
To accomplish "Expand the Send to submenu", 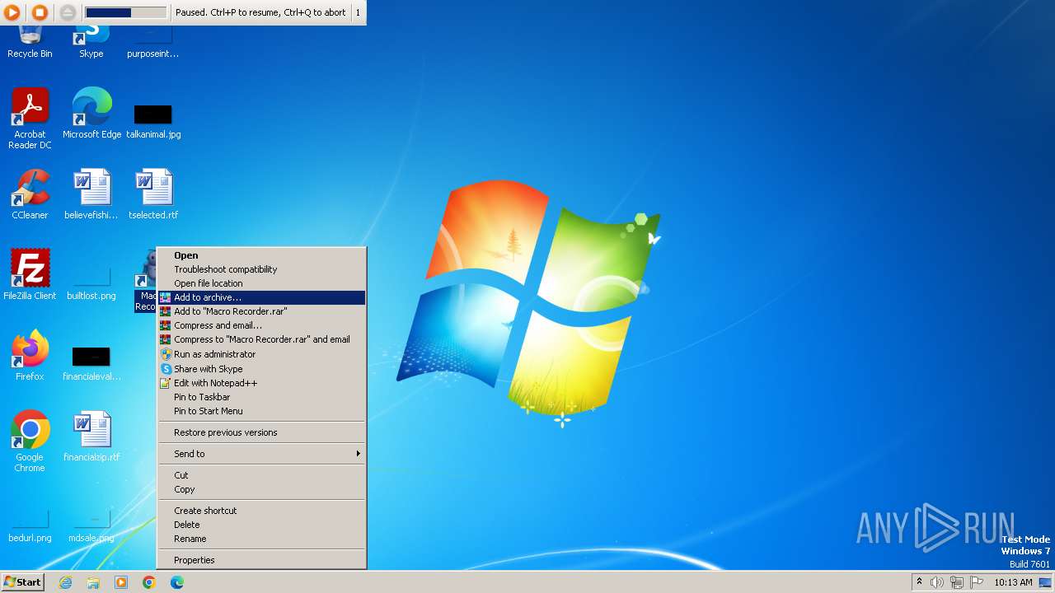I will tap(261, 454).
